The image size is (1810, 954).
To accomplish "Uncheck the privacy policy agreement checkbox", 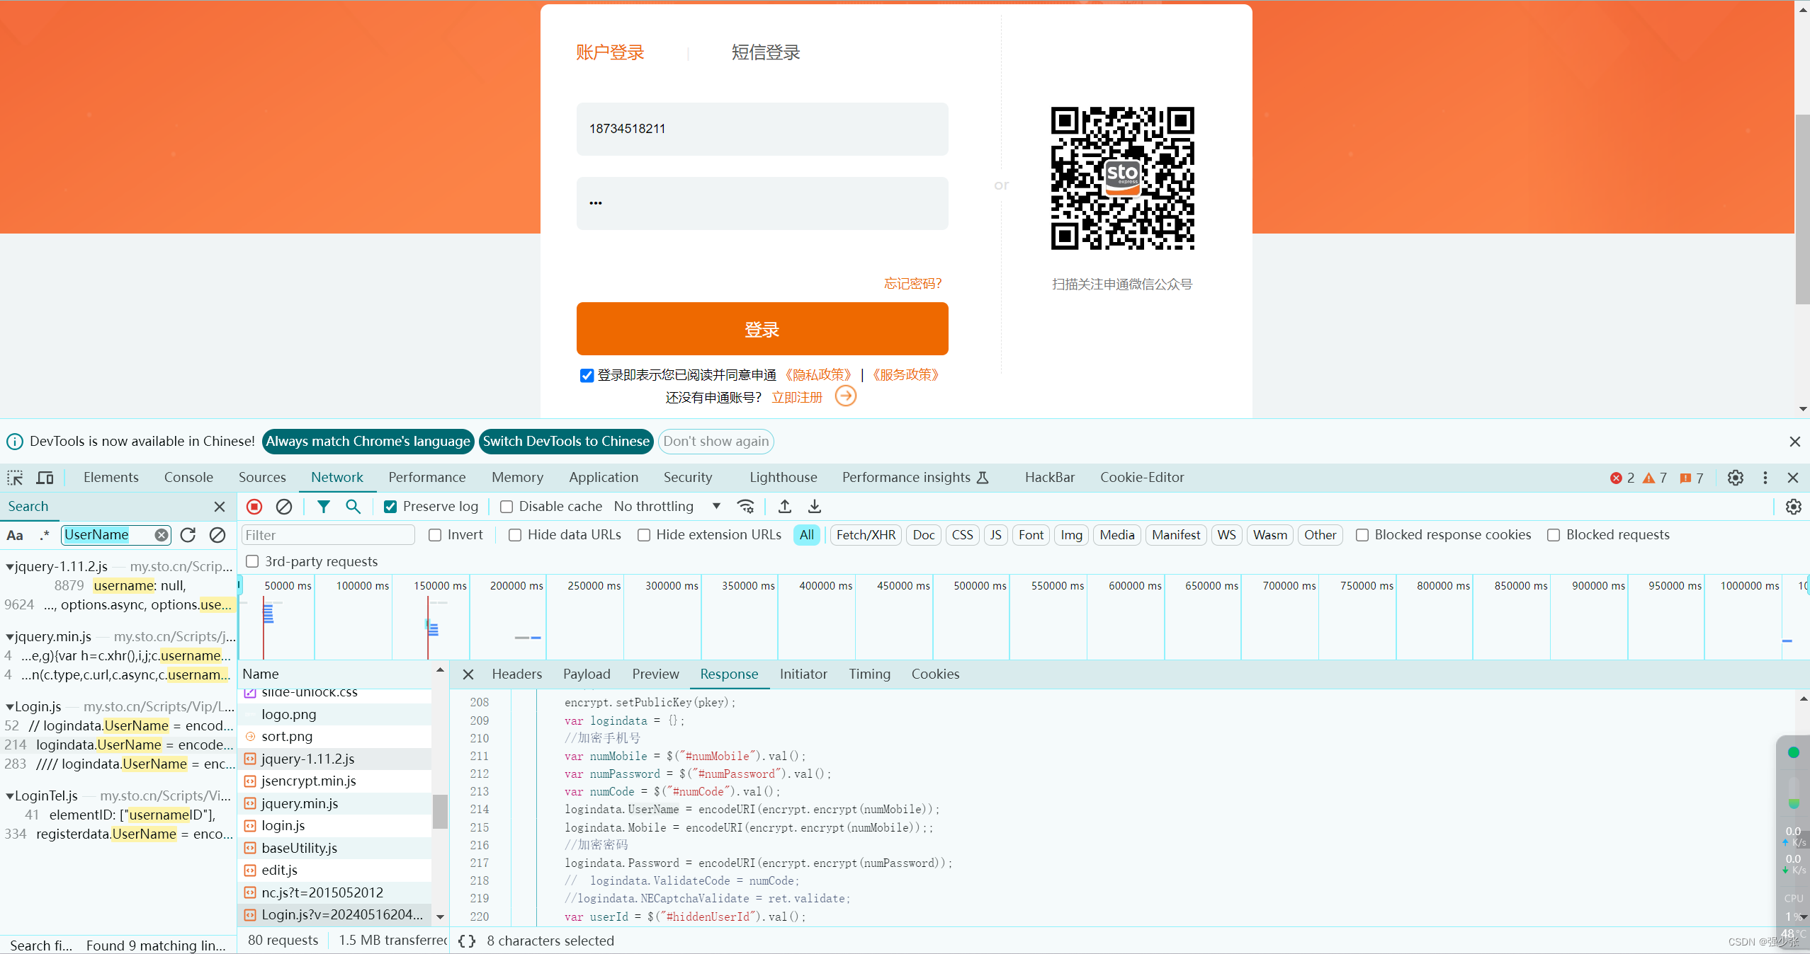I will (x=587, y=375).
